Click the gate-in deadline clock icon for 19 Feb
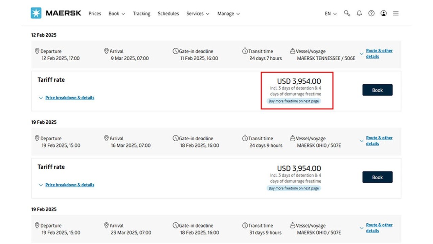This screenshot has height=244, width=433. (176, 138)
